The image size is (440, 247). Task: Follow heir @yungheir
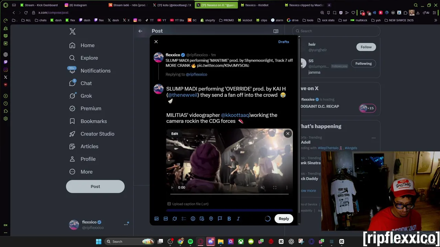click(366, 47)
